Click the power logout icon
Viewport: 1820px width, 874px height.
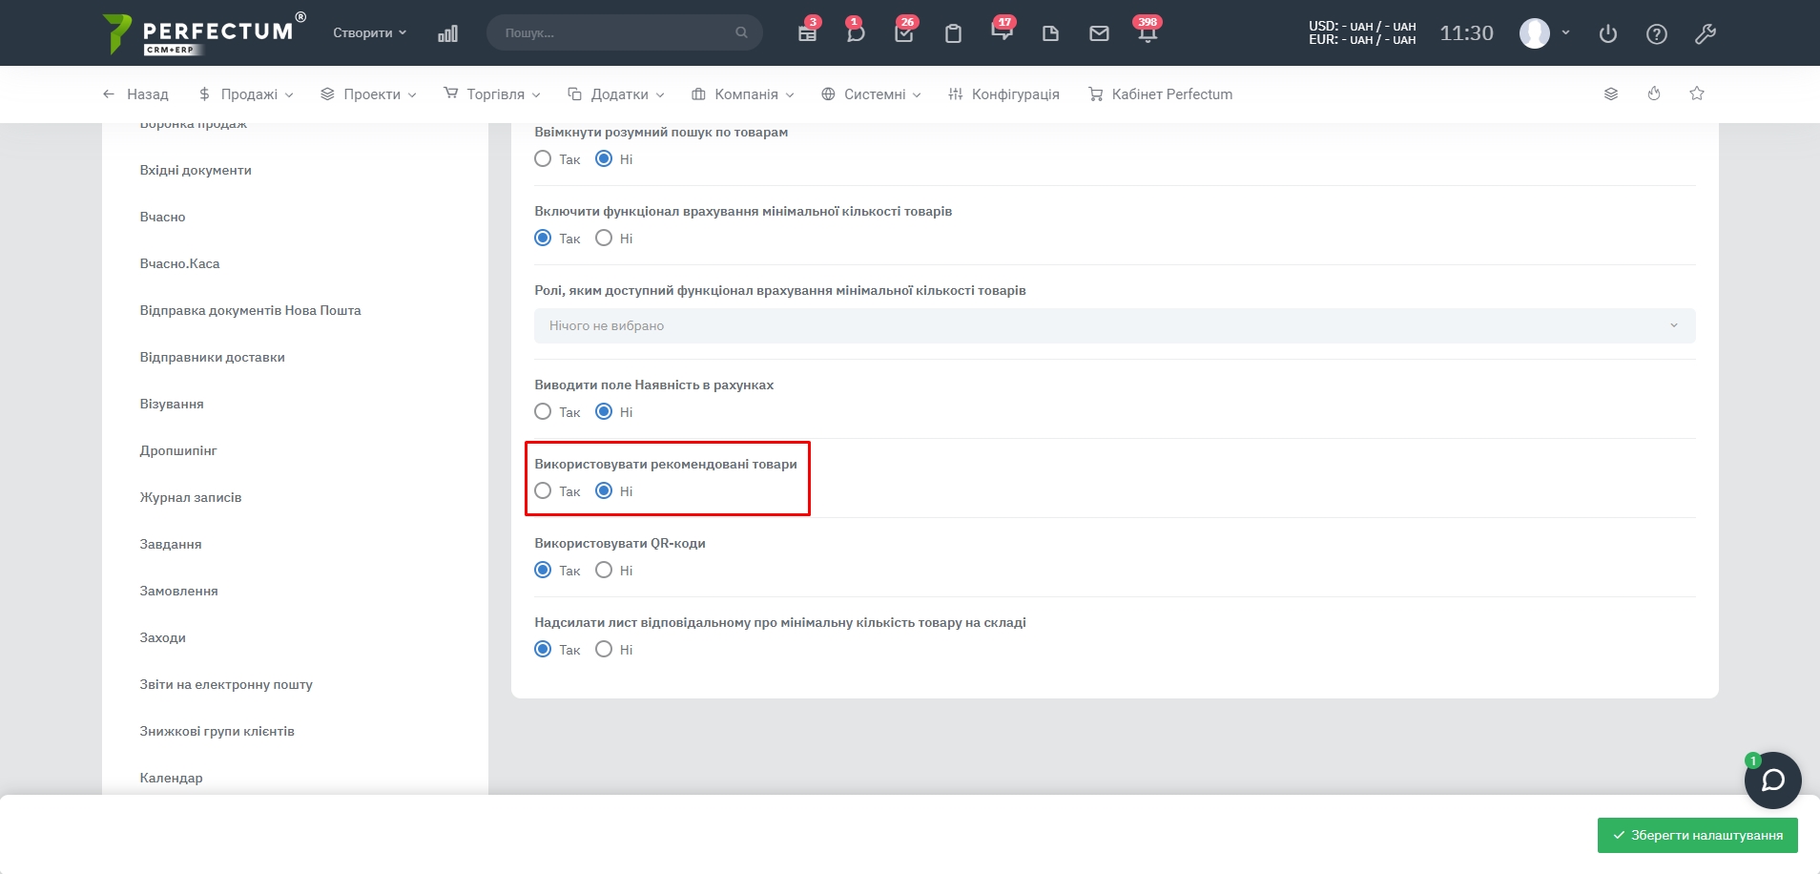point(1608,34)
